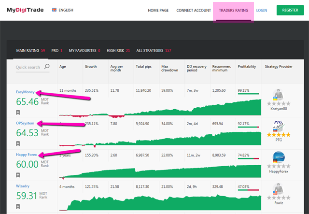Click the LOGIN link
The image size is (309, 214).
click(262, 10)
